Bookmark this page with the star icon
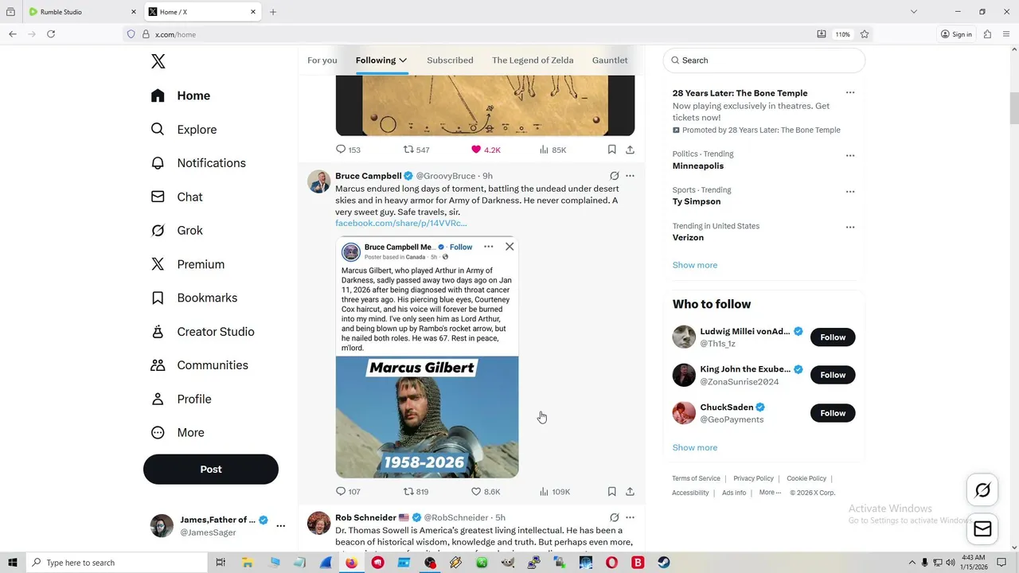Screen dimensions: 1019x573 865,34
